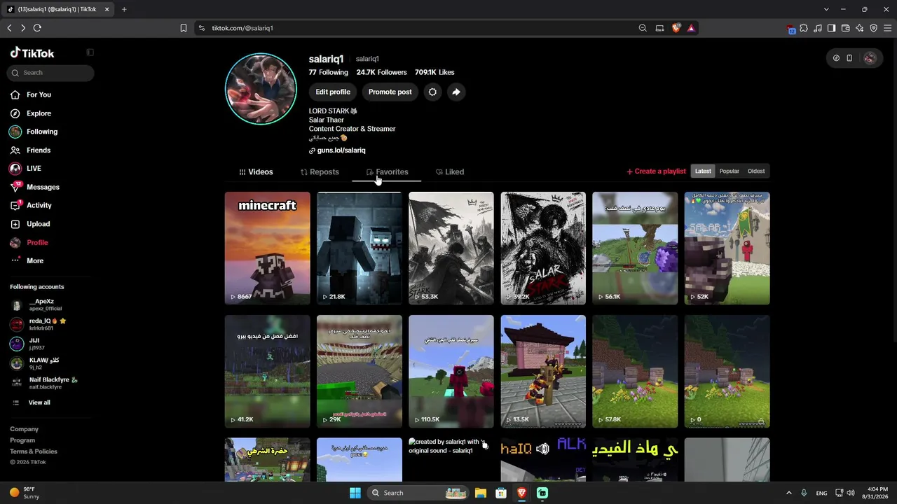
Task: Sort videos by Popular
Action: click(x=729, y=171)
